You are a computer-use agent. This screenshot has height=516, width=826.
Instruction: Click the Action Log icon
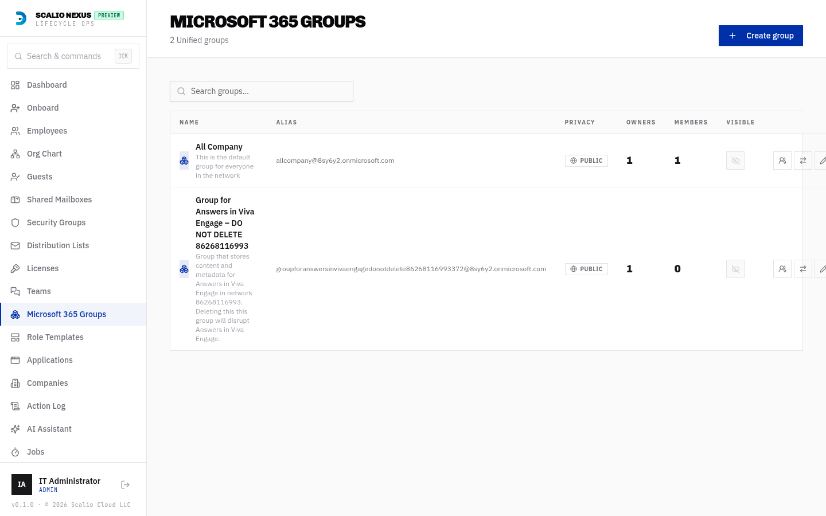click(x=15, y=406)
